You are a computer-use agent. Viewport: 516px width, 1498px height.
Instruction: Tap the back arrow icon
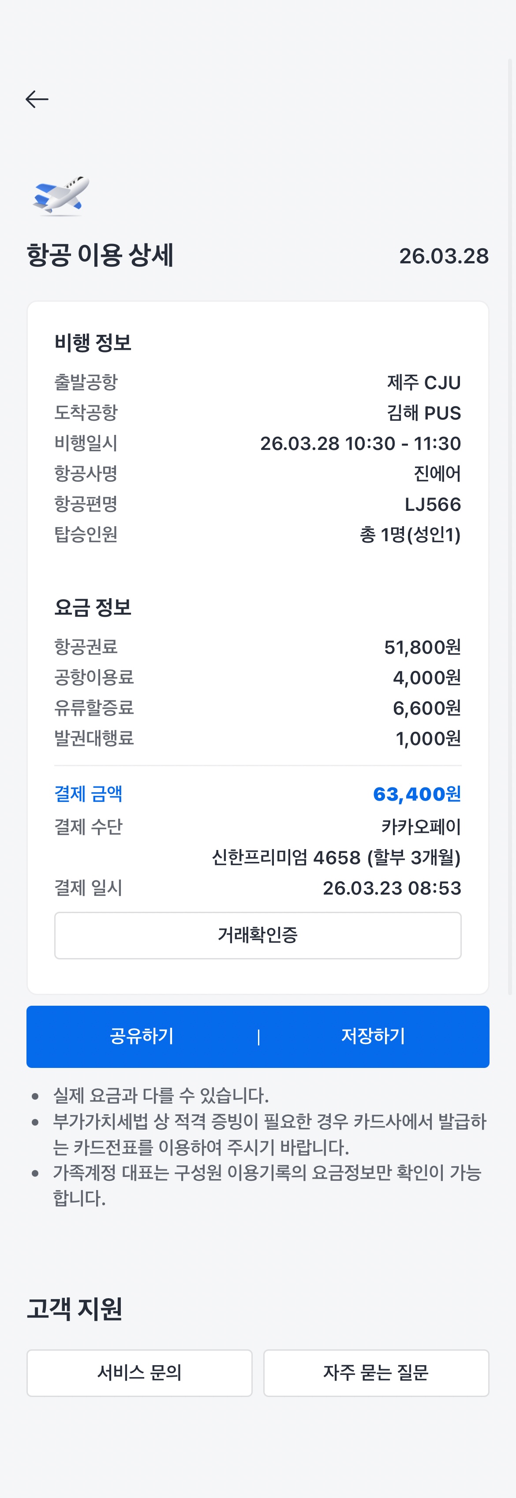(37, 99)
